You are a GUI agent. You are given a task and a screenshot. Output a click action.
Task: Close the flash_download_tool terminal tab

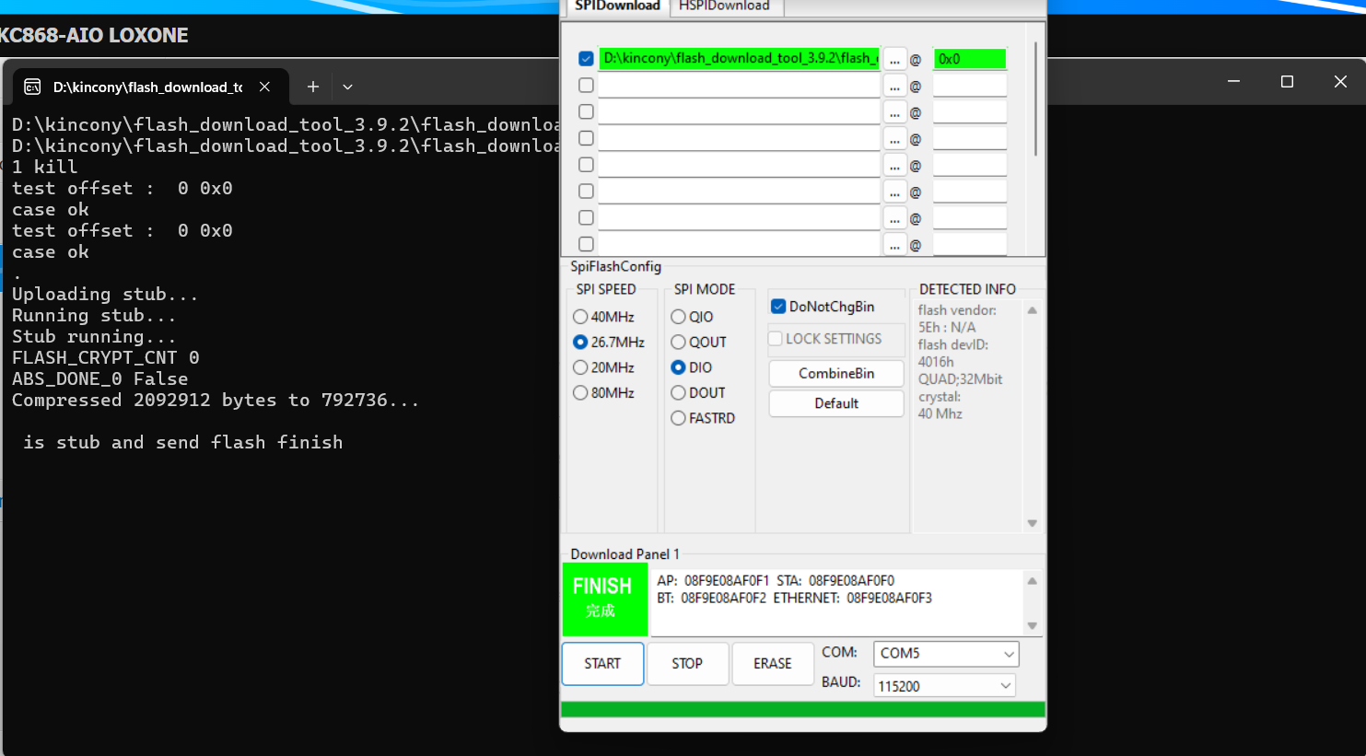tap(264, 87)
